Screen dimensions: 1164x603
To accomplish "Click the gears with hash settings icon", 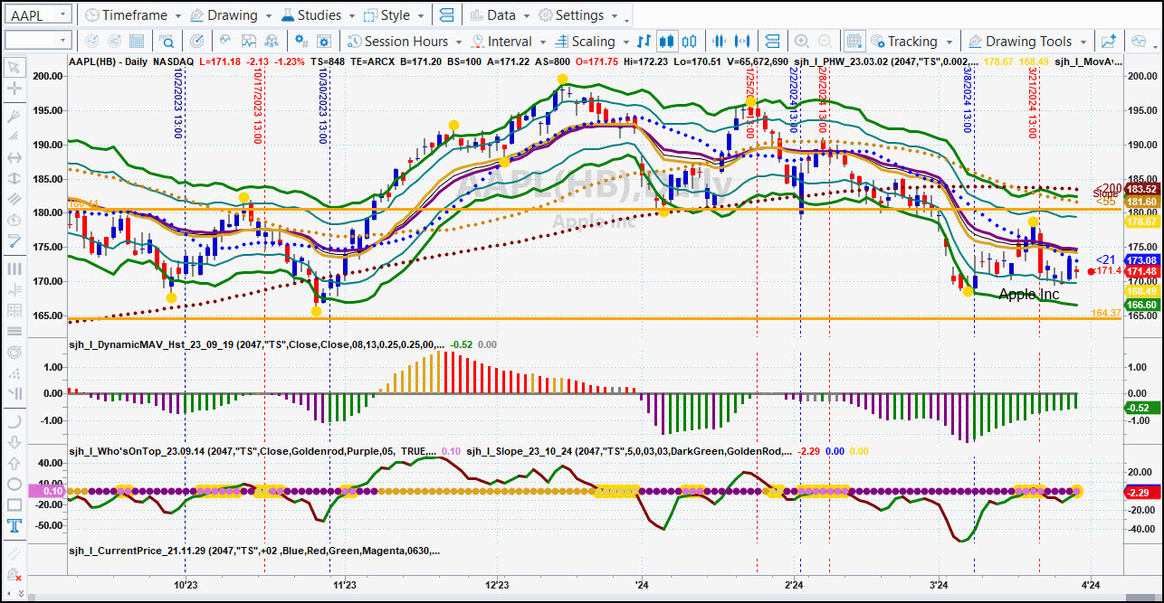I will [x=301, y=42].
